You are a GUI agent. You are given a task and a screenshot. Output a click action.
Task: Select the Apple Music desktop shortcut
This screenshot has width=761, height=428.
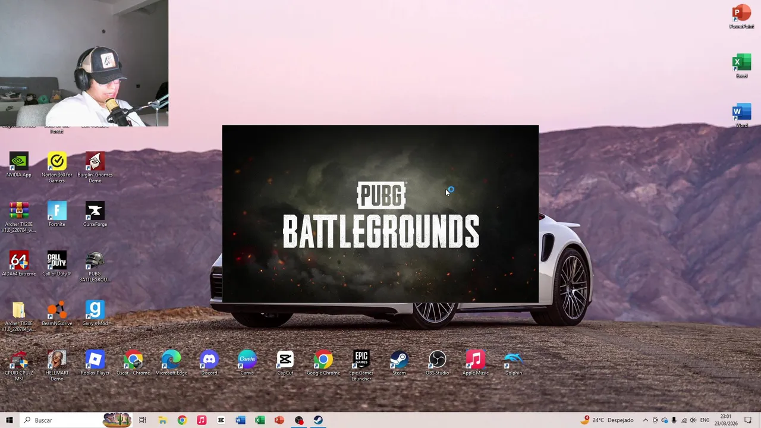(x=475, y=363)
